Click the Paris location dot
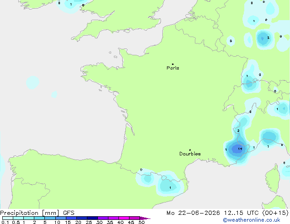290x224 pixels. (x=173, y=64)
